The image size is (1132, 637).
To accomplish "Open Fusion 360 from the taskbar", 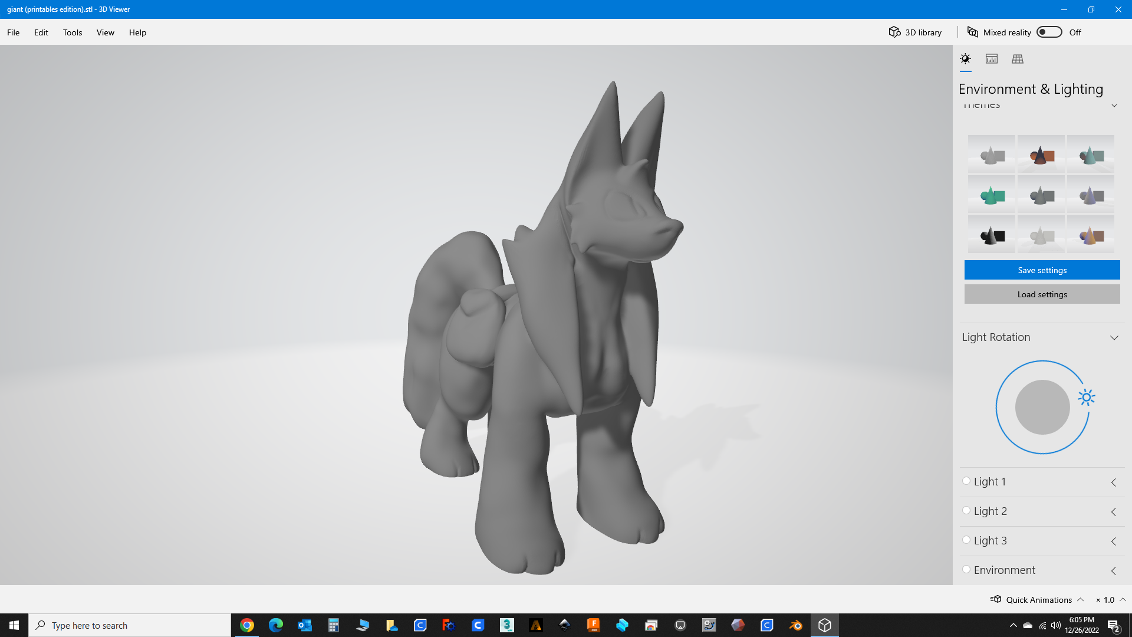I will coord(593,625).
